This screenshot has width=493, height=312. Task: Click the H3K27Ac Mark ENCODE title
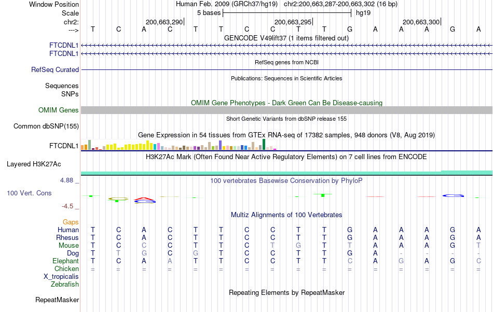coord(286,157)
